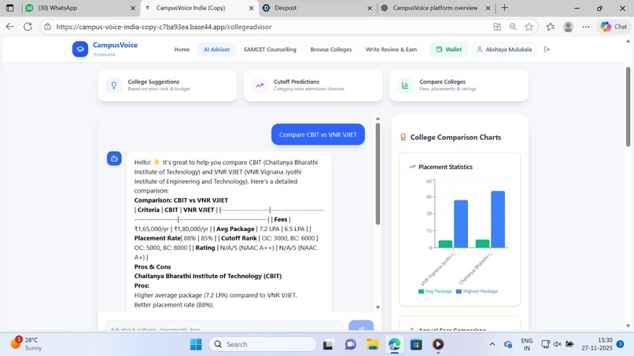Open the favorites list icon

tap(551, 27)
